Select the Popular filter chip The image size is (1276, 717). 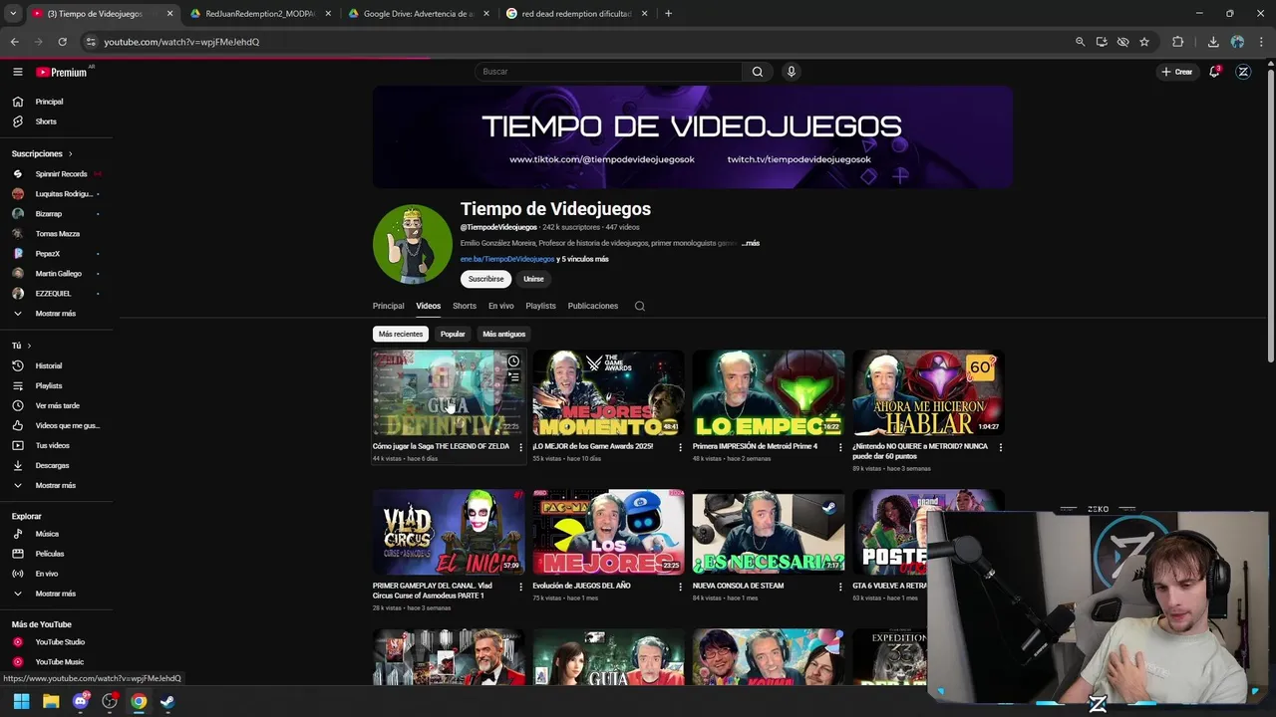tap(453, 334)
